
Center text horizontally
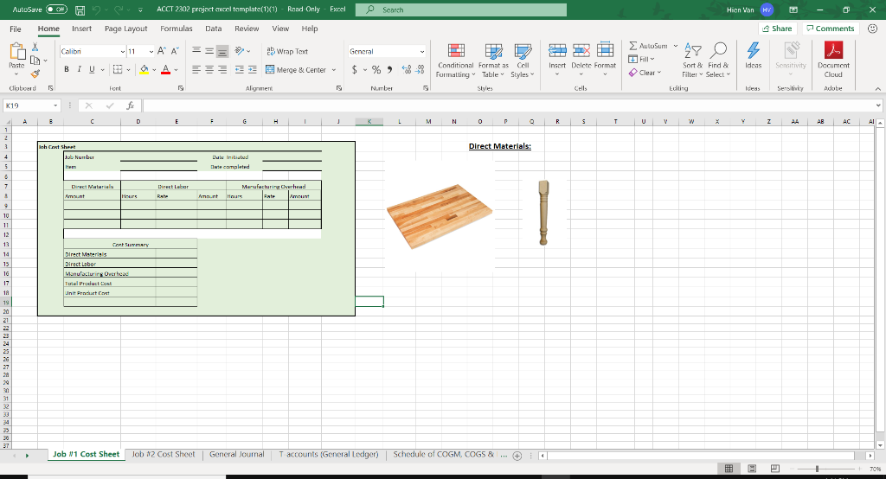click(x=209, y=69)
